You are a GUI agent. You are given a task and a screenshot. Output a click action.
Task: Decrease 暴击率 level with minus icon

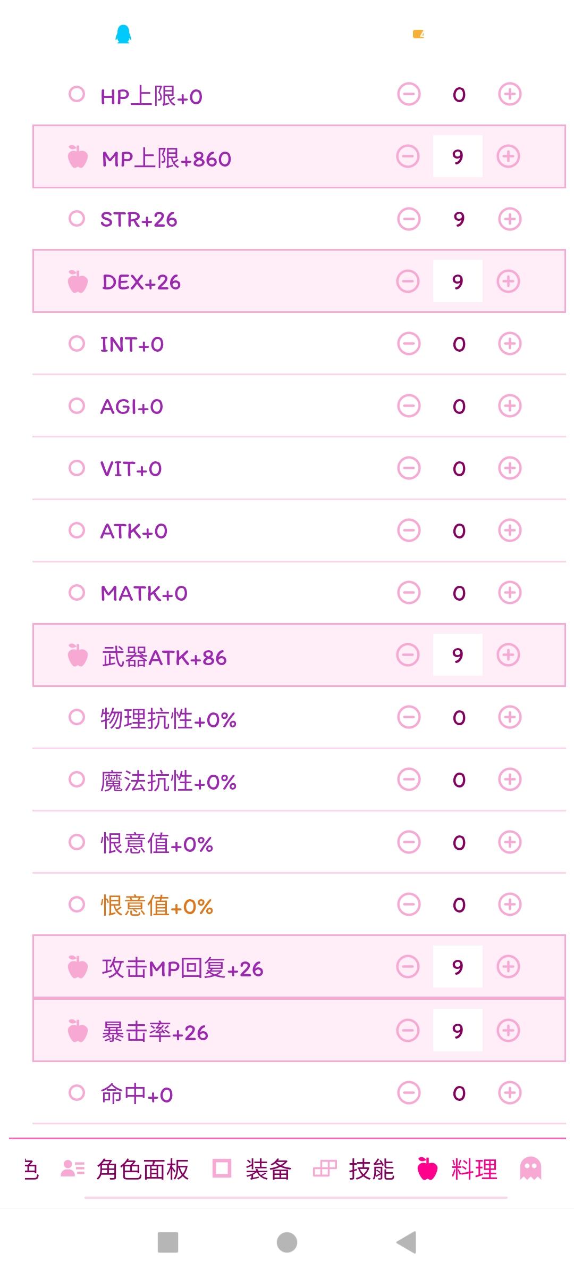408,1031
